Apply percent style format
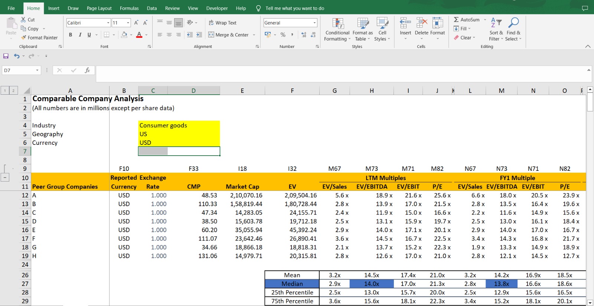Image resolution: width=594 pixels, height=306 pixels. coord(283,35)
